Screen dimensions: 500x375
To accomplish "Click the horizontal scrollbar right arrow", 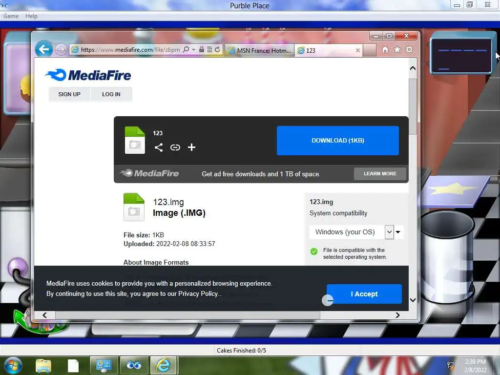I will point(397,315).
